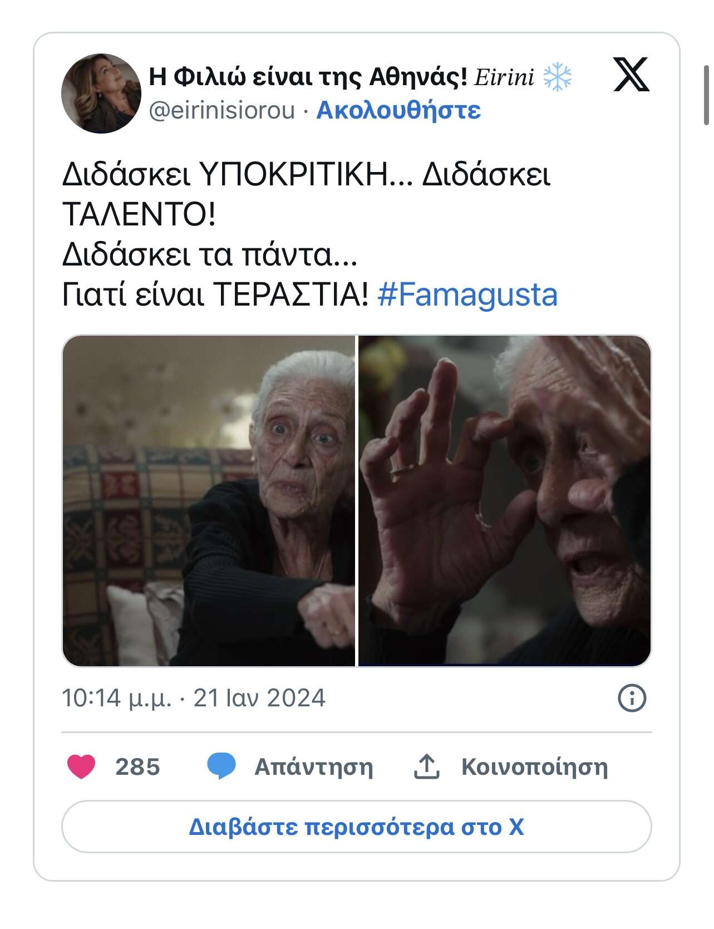Click the Διαβάστε περισσότερα στο X button
Viewport: 714px width, 929px height.
pos(357,827)
